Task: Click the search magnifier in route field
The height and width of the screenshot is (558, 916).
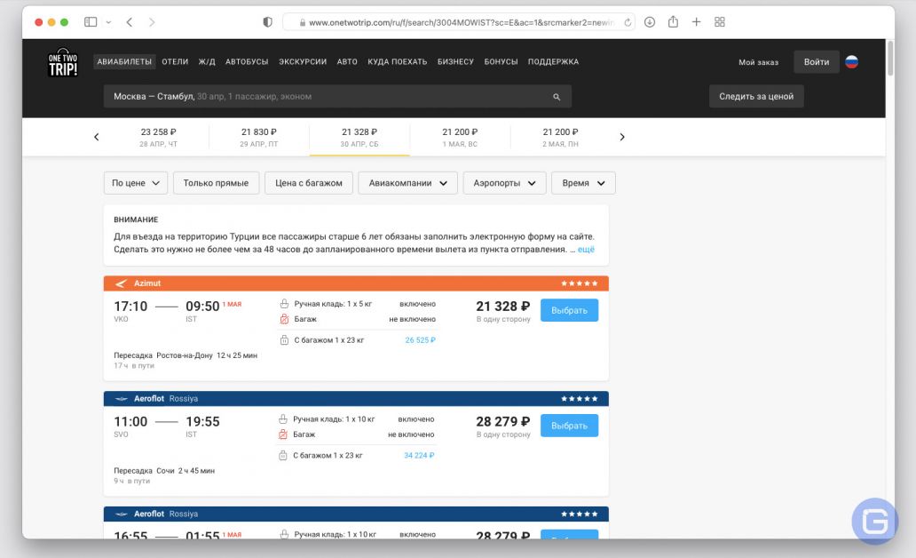Action: [x=557, y=97]
